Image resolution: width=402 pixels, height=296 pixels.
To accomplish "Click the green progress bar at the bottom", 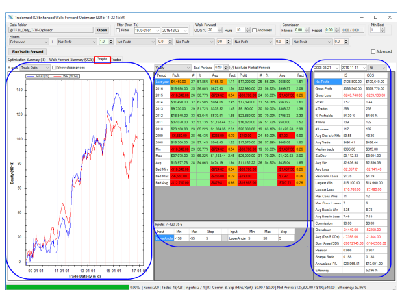I will click(65, 286).
